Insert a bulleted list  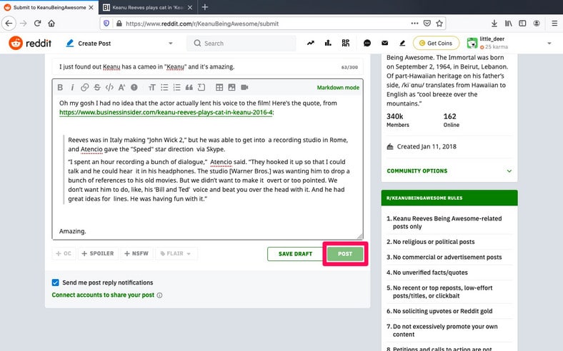(x=164, y=87)
